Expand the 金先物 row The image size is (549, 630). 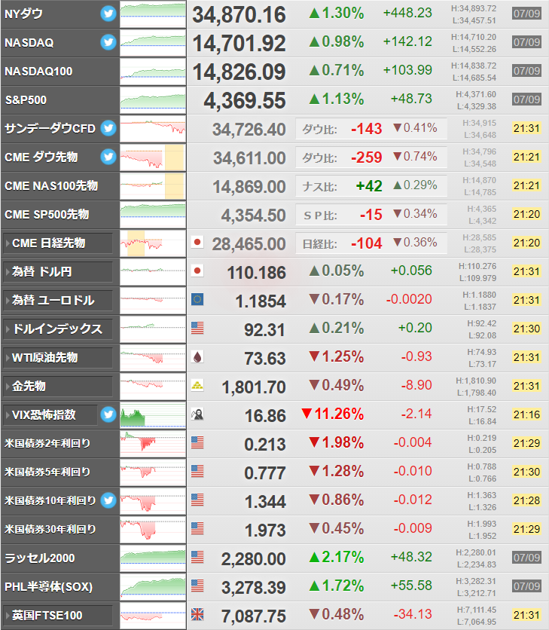pyautogui.click(x=58, y=386)
